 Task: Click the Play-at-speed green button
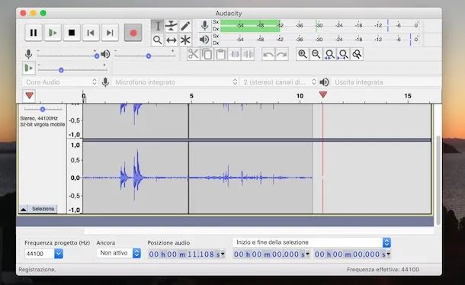29,69
